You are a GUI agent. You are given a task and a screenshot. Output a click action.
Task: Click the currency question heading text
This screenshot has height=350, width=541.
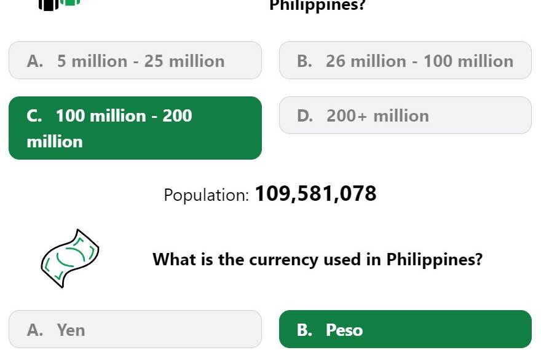pos(317,259)
